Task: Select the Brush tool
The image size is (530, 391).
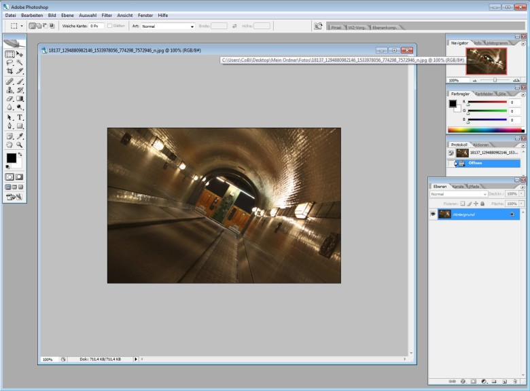Action: click(x=20, y=81)
